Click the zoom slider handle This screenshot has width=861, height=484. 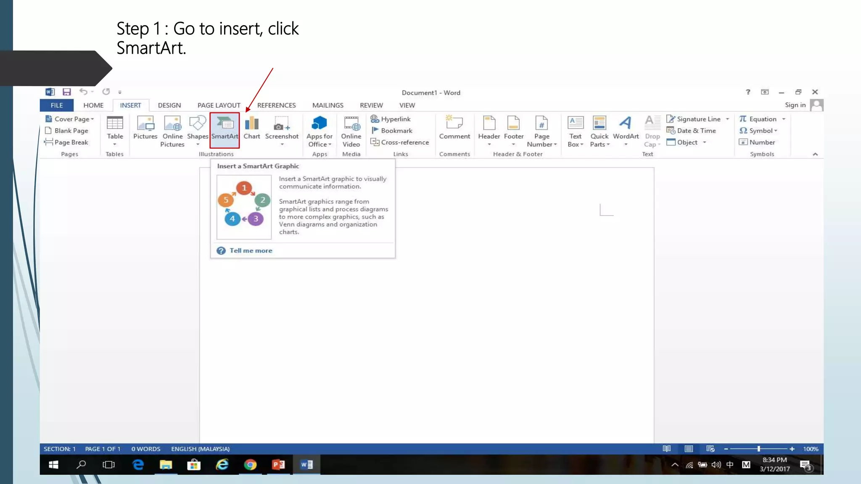click(759, 449)
